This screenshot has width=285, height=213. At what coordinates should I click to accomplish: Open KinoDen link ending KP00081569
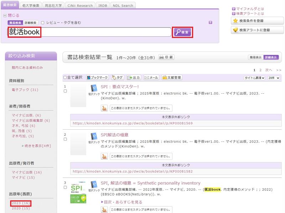click(133, 123)
